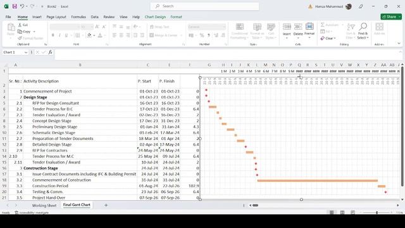Click the Search box in title bar
This screenshot has width=405, height=228.
204,6
